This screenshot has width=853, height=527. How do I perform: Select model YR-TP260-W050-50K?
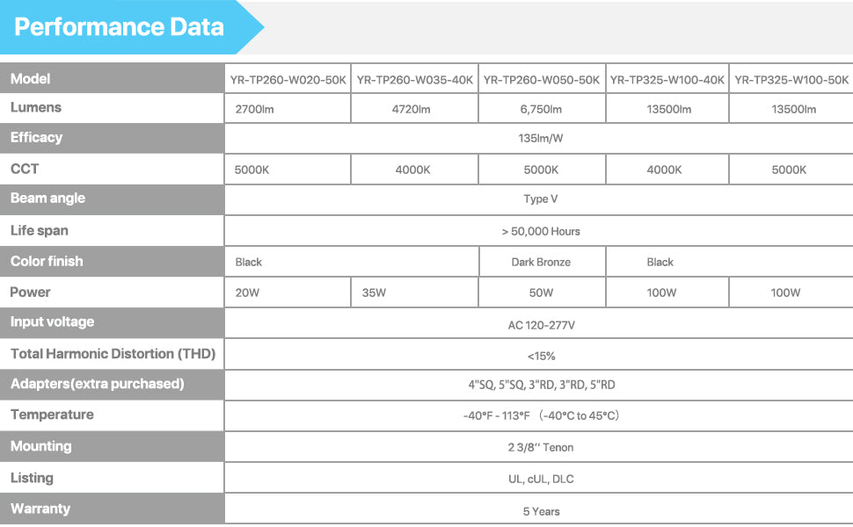(541, 80)
